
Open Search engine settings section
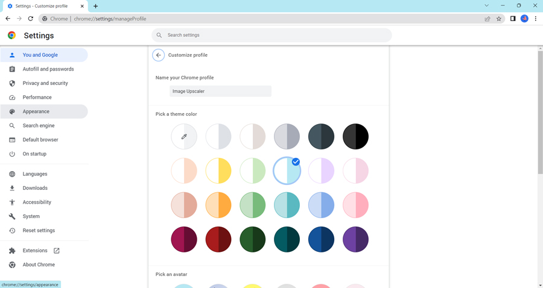[x=44, y=126]
